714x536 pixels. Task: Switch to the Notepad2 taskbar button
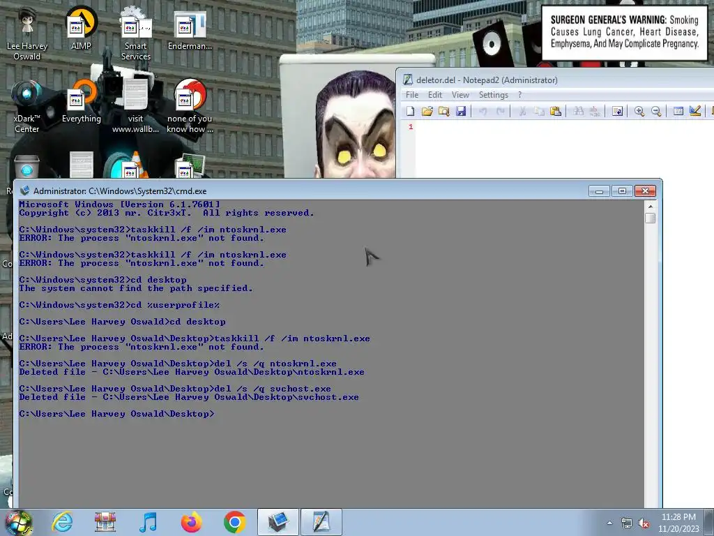[321, 522]
